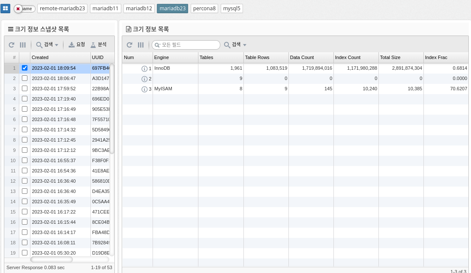The height and width of the screenshot is (273, 471).
Task: Show info for the InnoDB row
Action: 144,68
